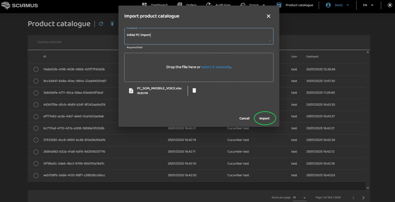
Task: Click the upload import icon beside refresh
Action: coord(112,24)
